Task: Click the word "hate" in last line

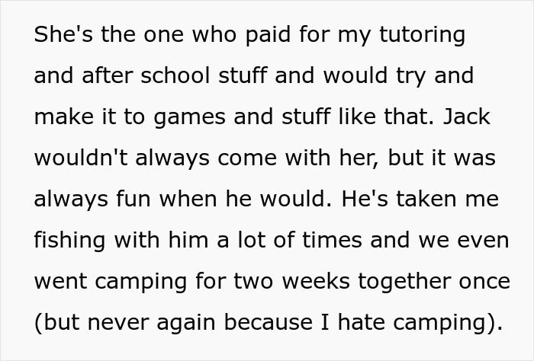Action: pyautogui.click(x=362, y=322)
